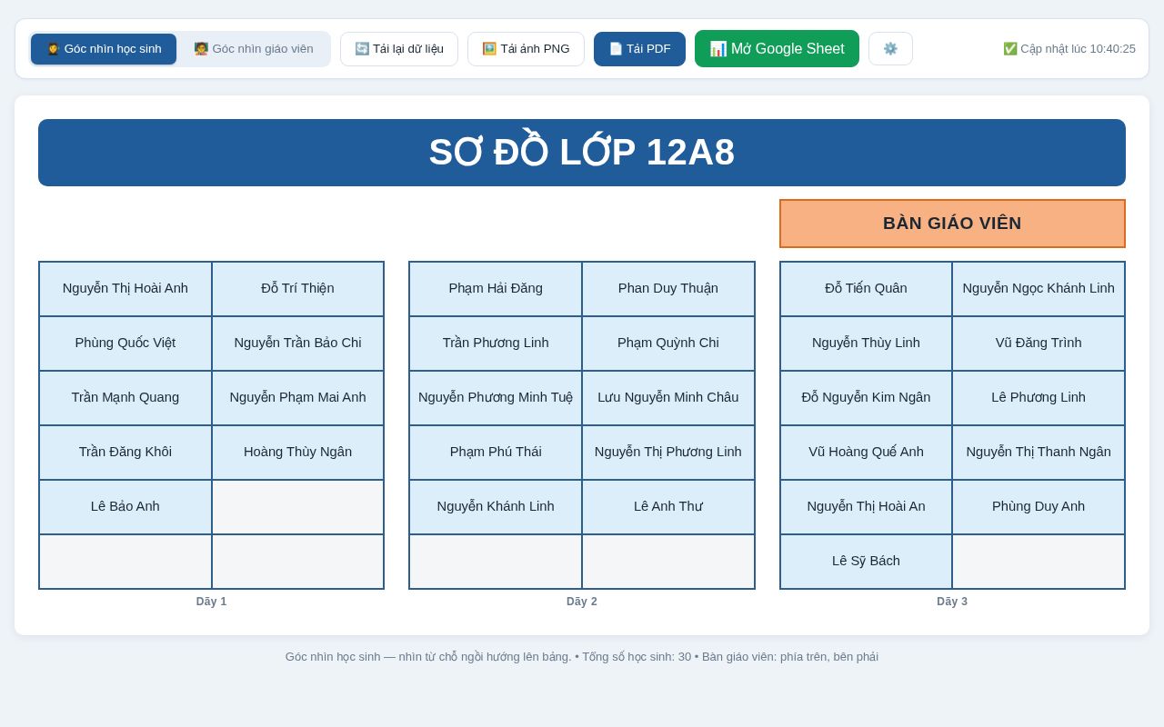Viewport: 1164px width, 727px height.
Task: Select seat Lê Bảo Anh
Action: (125, 507)
